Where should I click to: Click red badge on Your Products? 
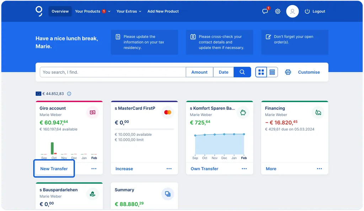click(x=104, y=11)
